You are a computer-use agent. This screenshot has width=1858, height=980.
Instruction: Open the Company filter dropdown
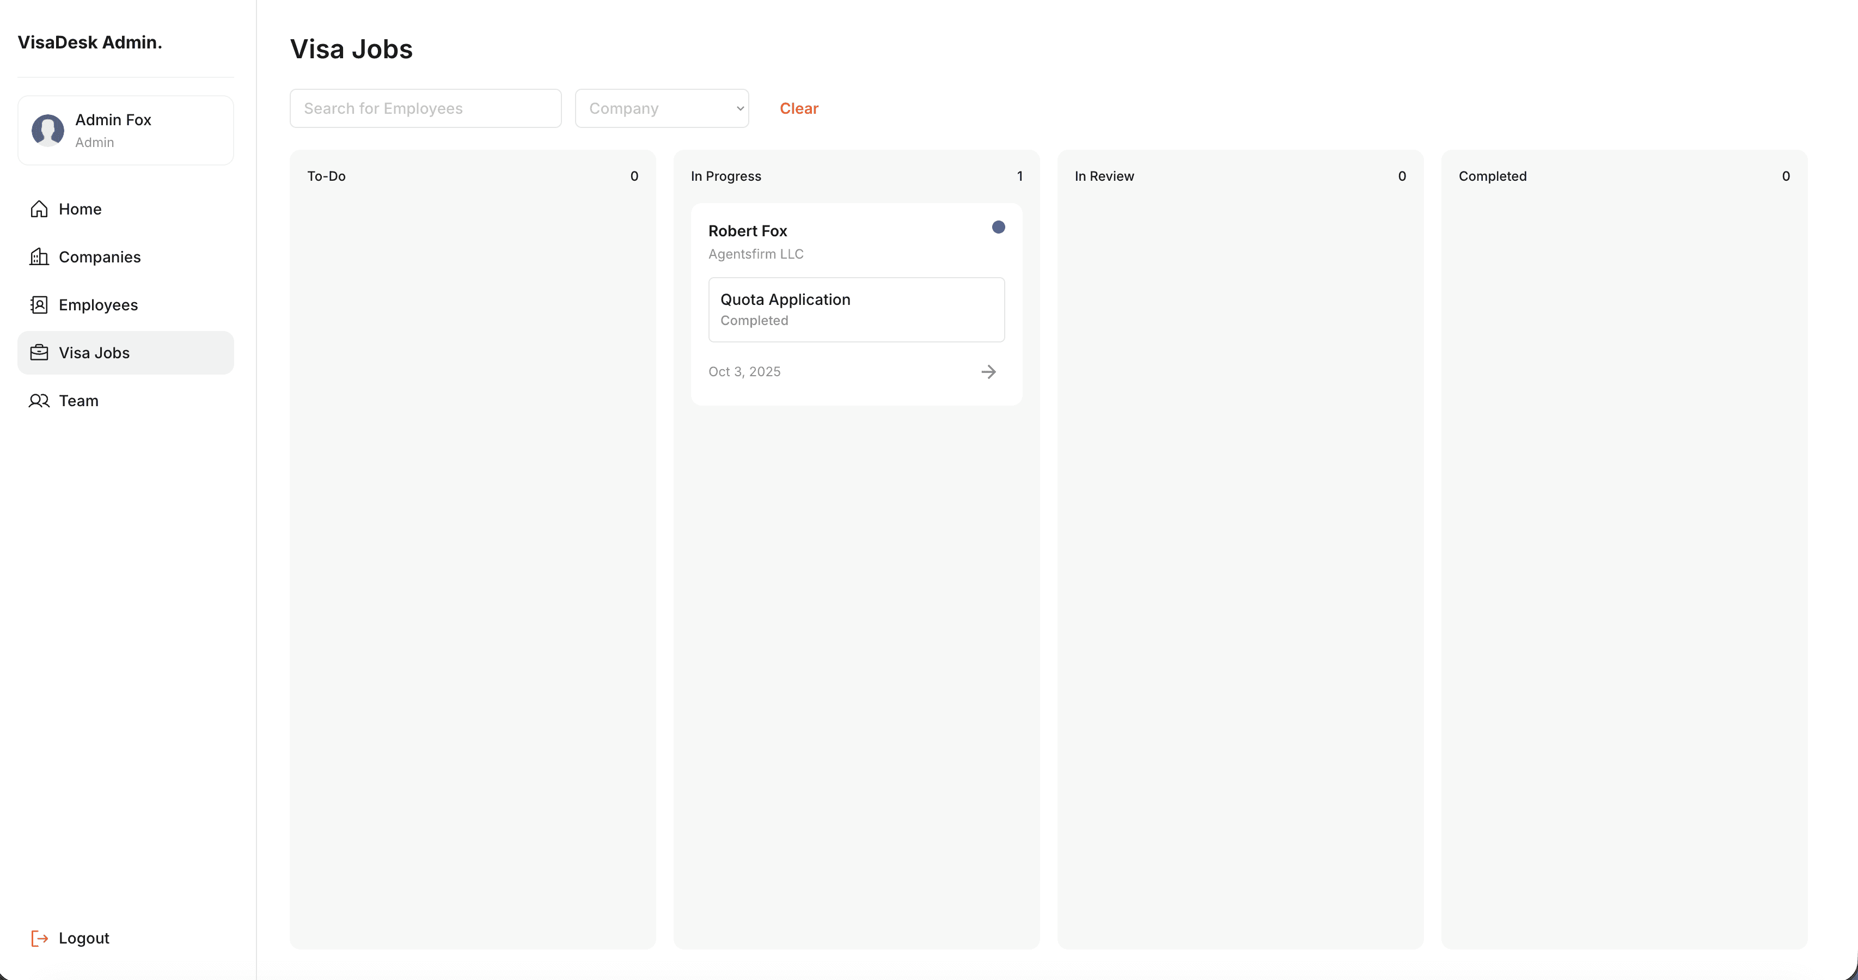pos(661,108)
